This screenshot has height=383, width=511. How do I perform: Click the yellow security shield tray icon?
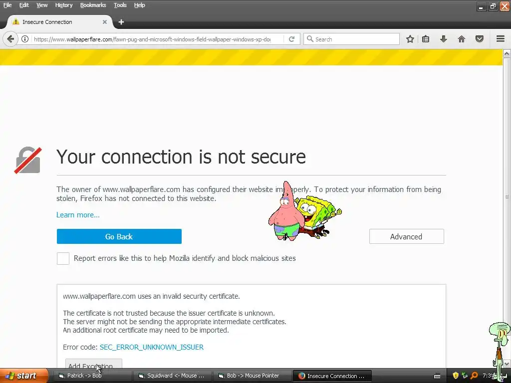pos(456,376)
